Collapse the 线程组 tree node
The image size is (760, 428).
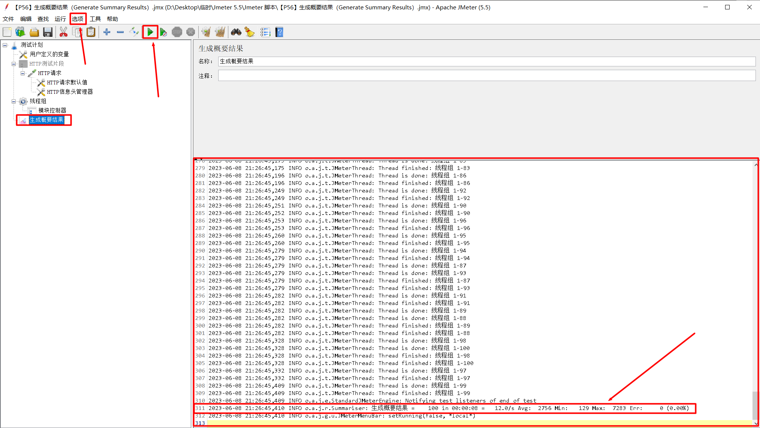coord(14,101)
